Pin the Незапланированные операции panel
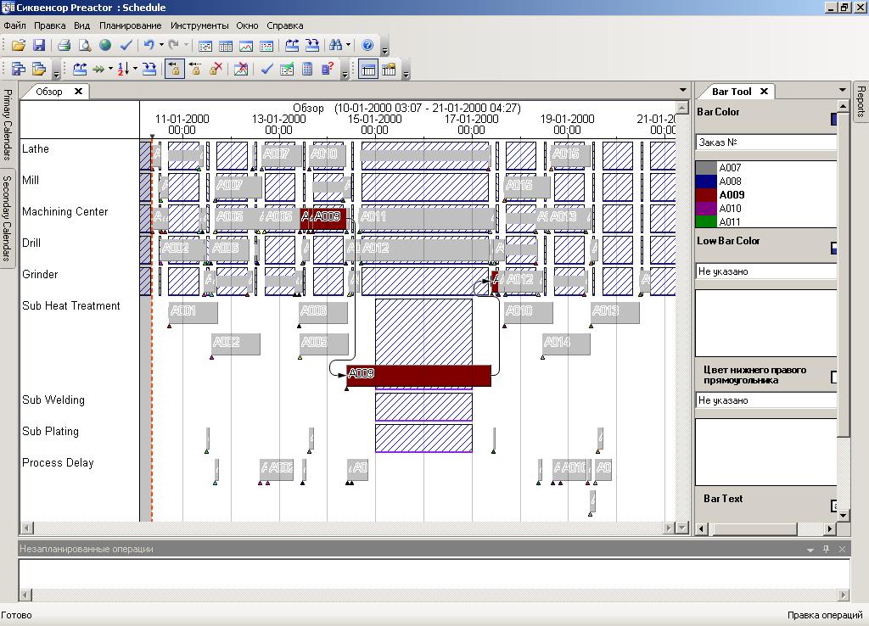Screen dimensions: 869x626 826,549
